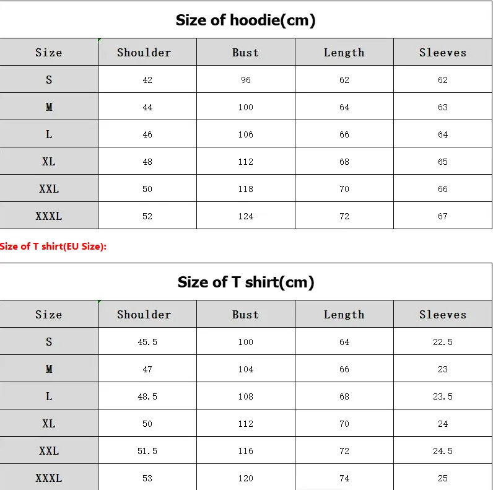Click the hoodie sleeves value 67
Image resolution: width=493 pixels, height=490 pixels.
442,216
